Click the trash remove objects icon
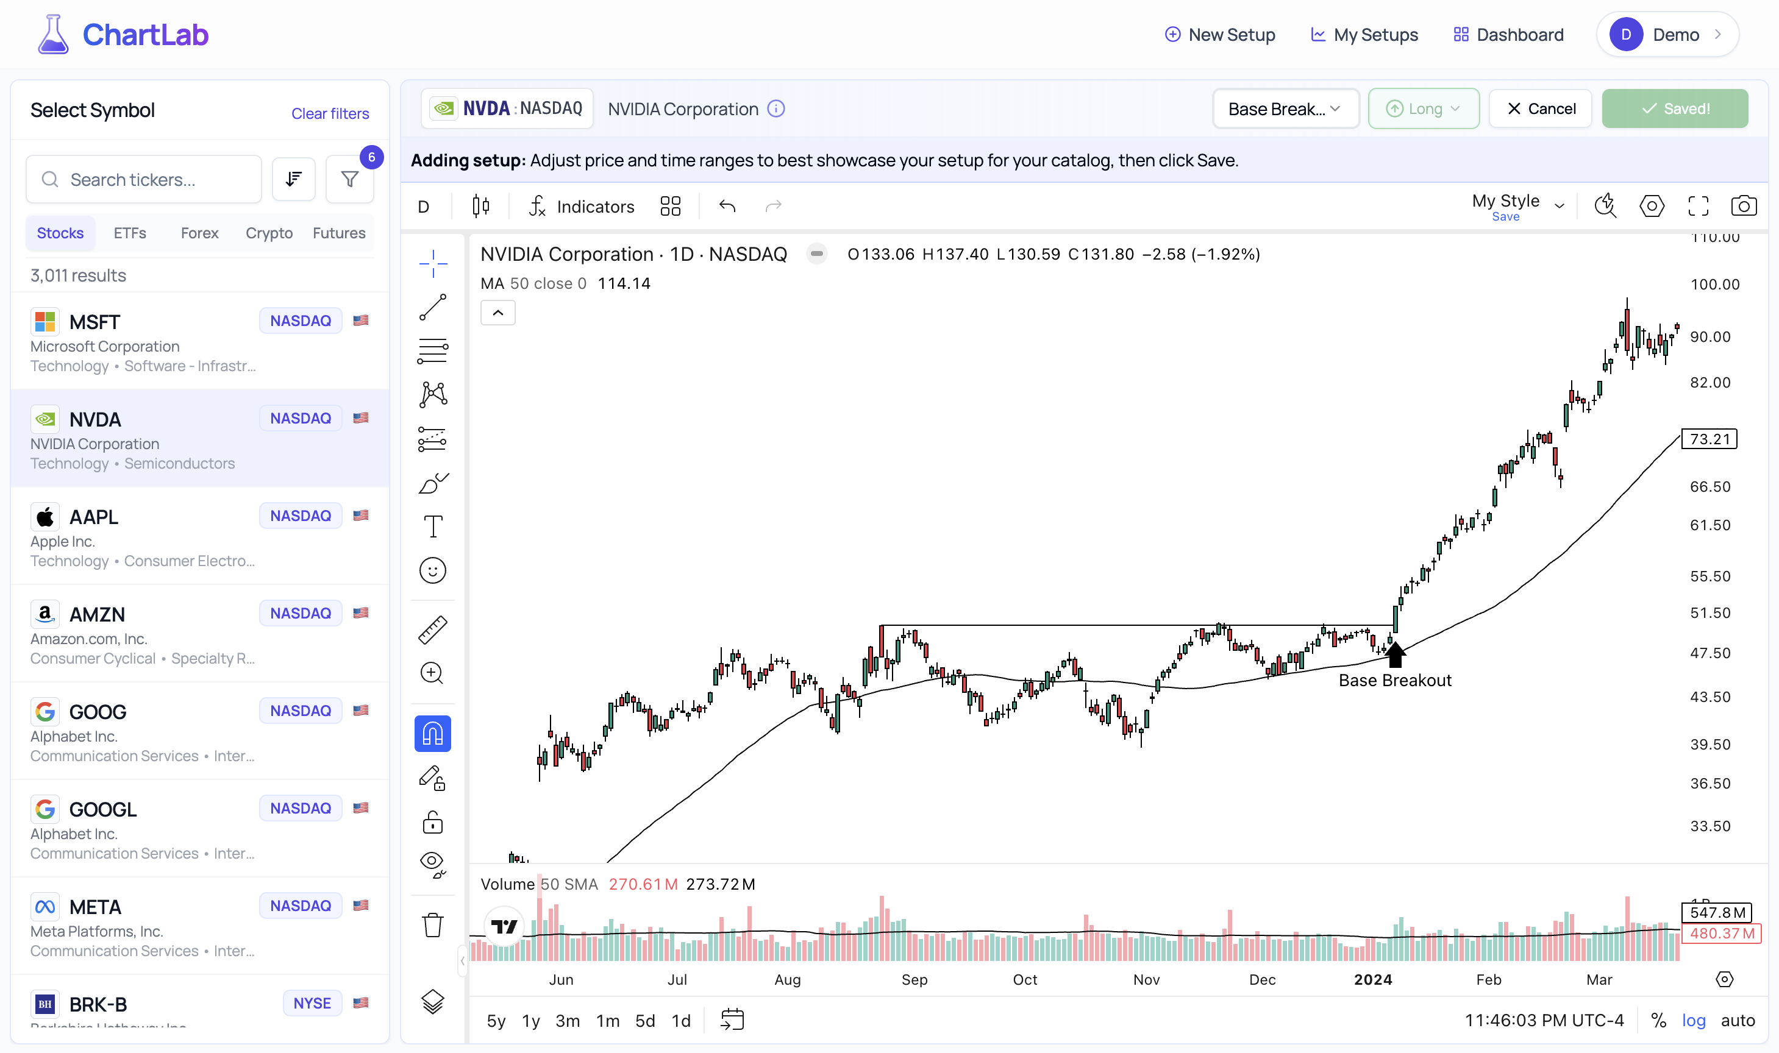This screenshot has width=1779, height=1053. (x=432, y=925)
